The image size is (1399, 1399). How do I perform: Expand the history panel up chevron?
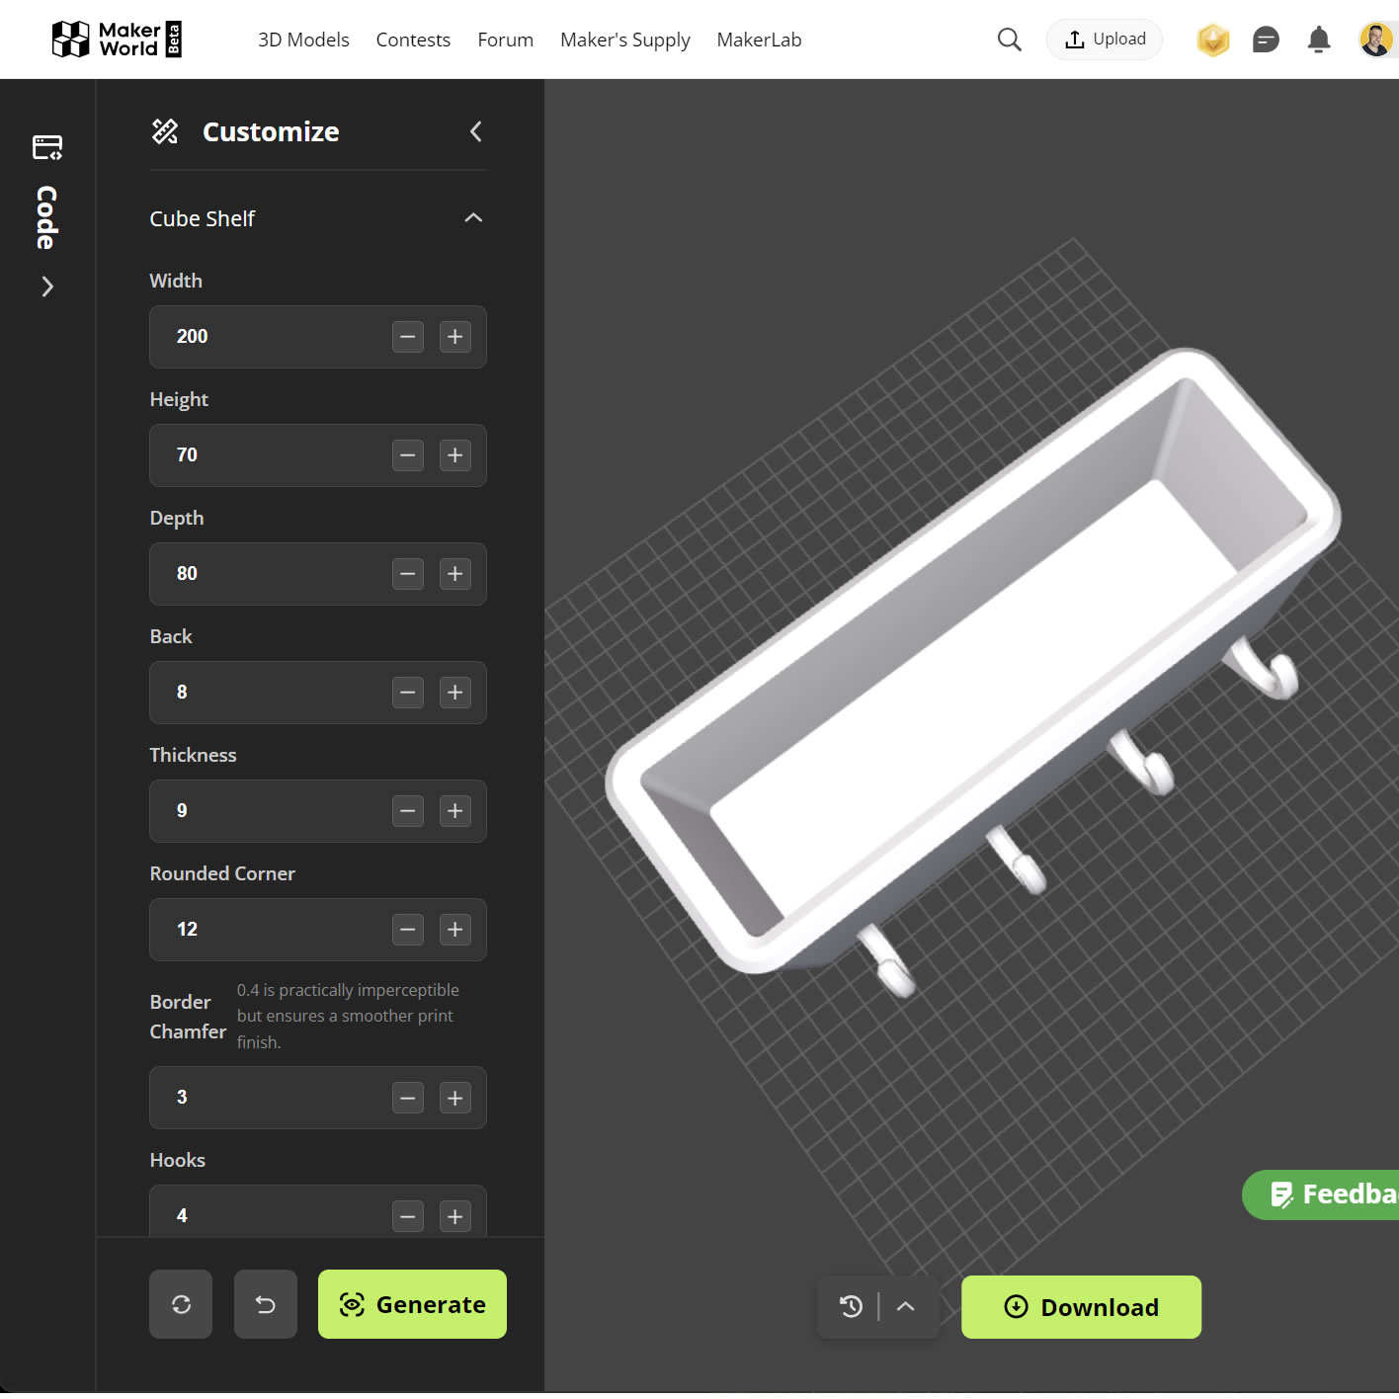pyautogui.click(x=905, y=1306)
